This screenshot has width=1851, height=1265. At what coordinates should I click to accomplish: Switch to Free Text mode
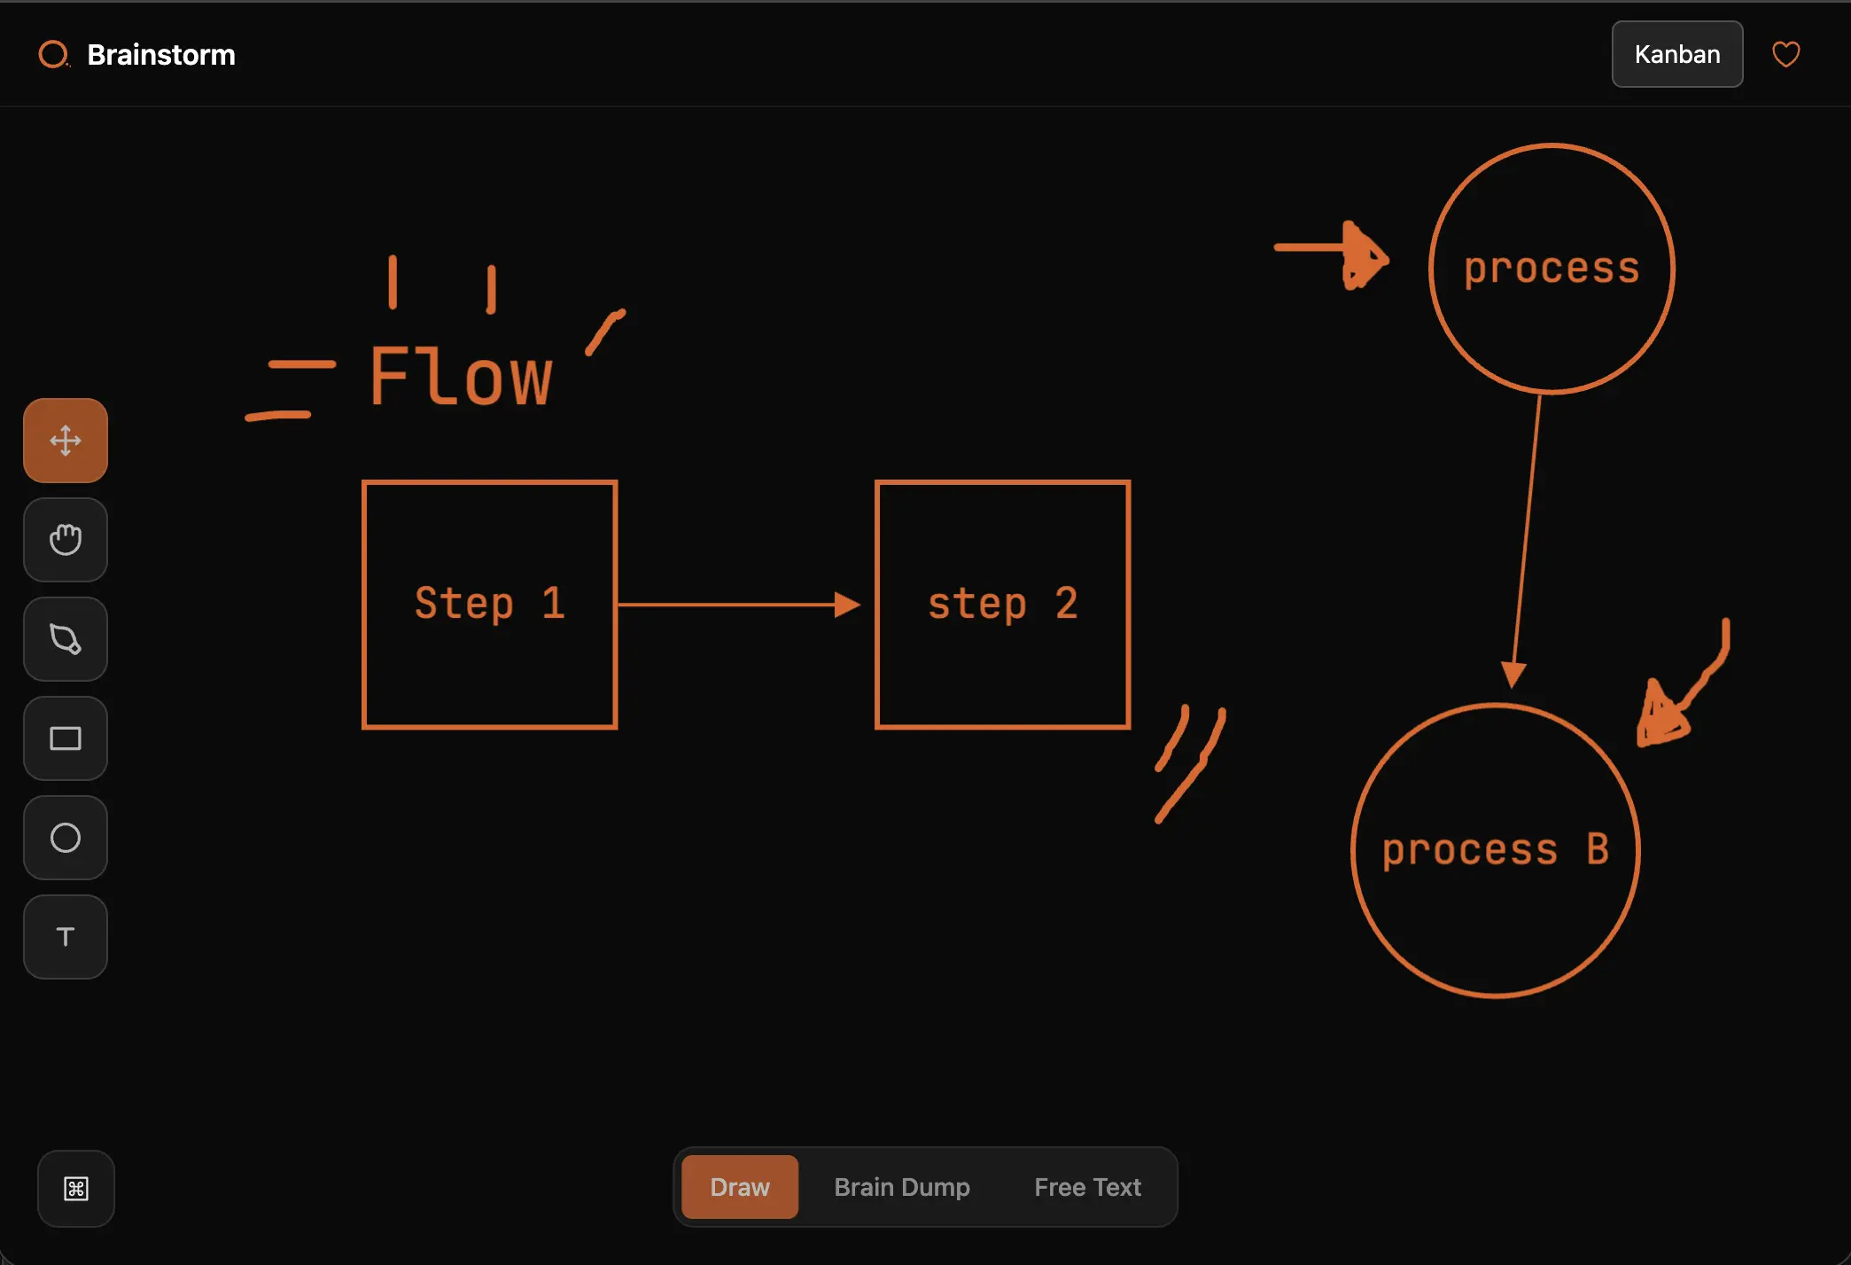[1087, 1187]
